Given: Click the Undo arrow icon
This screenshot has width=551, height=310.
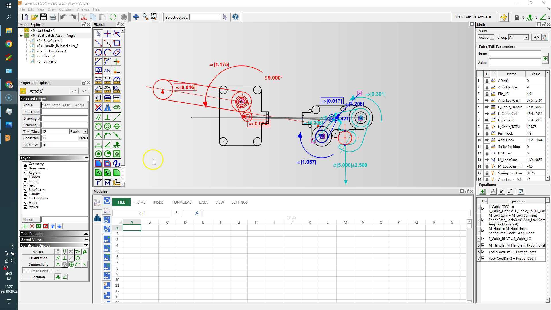Looking at the screenshot, I should tap(63, 17).
